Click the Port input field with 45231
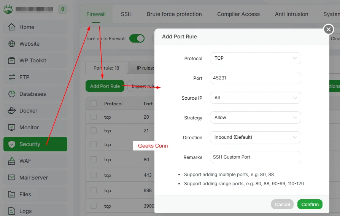Screen dimensions: 340x216 pos(256,78)
